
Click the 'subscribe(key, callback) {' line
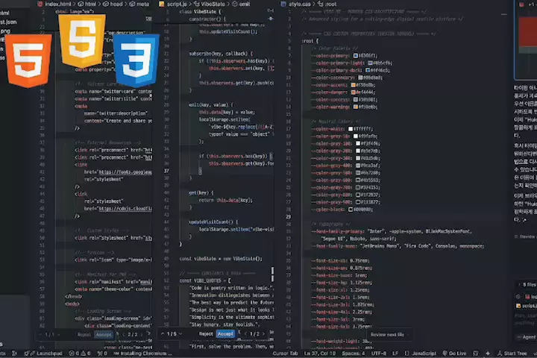click(221, 54)
